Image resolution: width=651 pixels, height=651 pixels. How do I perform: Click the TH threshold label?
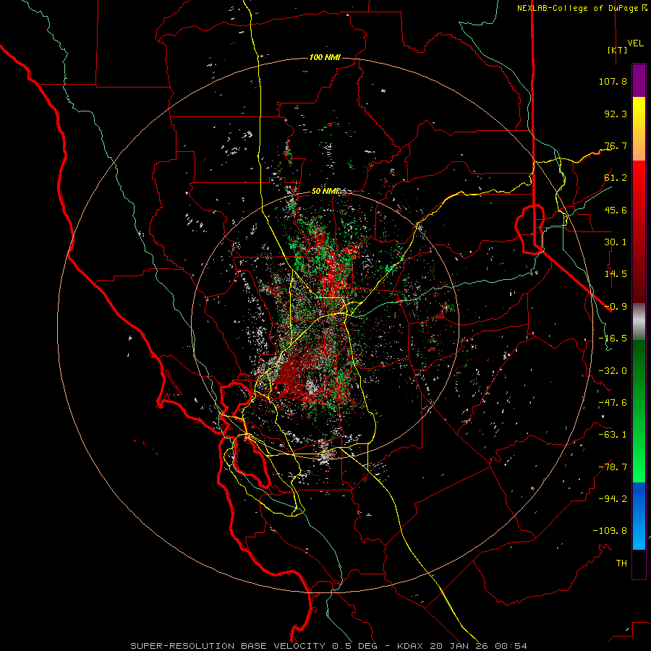click(621, 563)
